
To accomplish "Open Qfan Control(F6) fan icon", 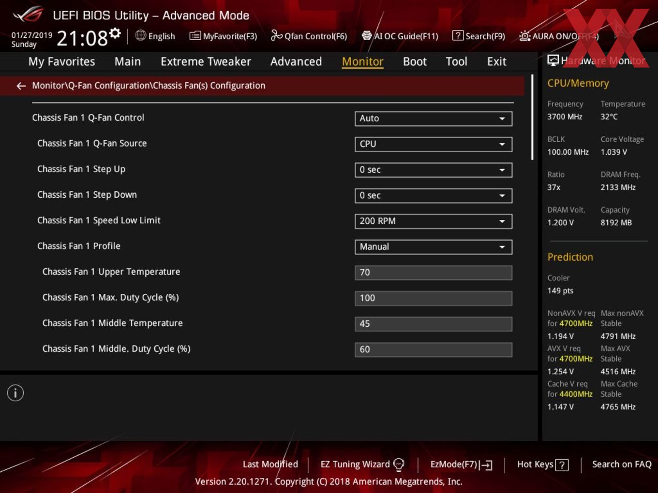I will pos(276,36).
